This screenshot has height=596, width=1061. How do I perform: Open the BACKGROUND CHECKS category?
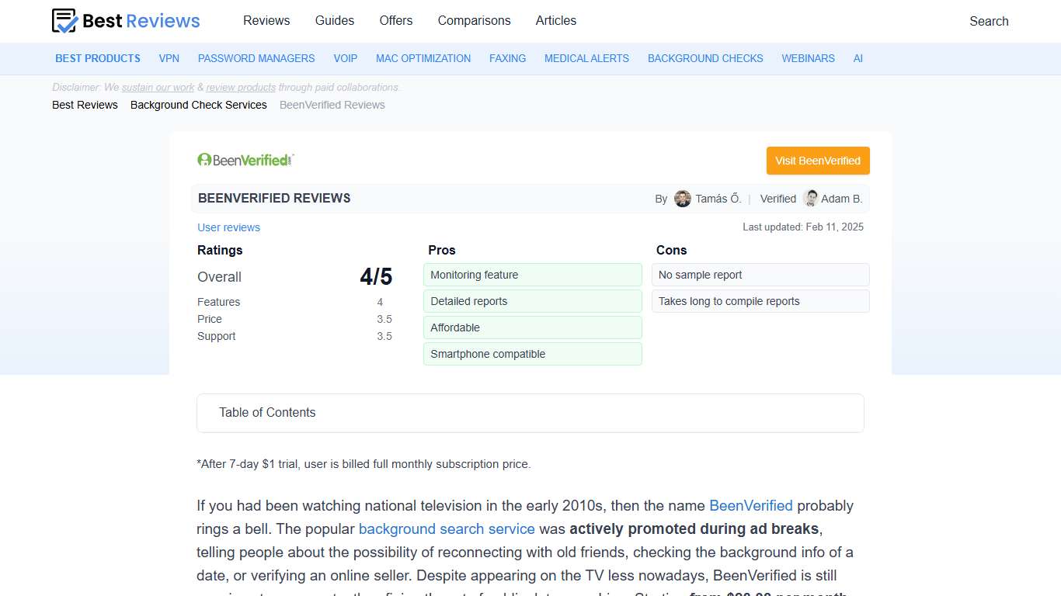pyautogui.click(x=705, y=58)
